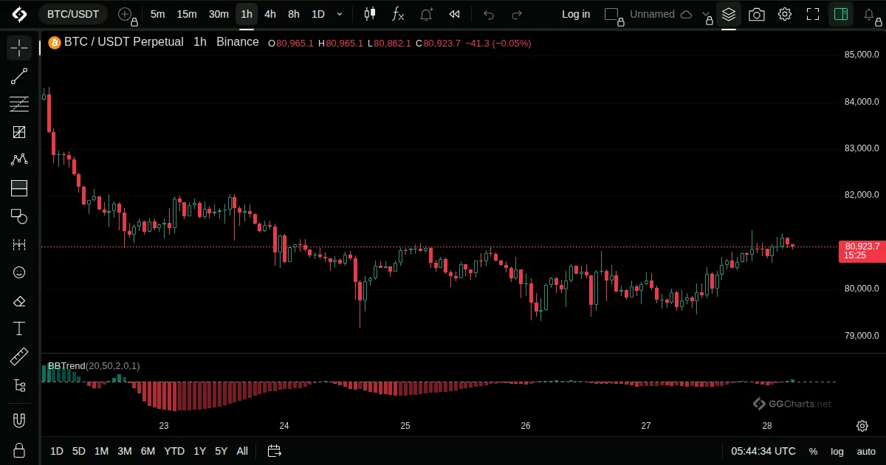Set the date range to YTD
Viewport: 886px width, 465px height.
point(174,451)
